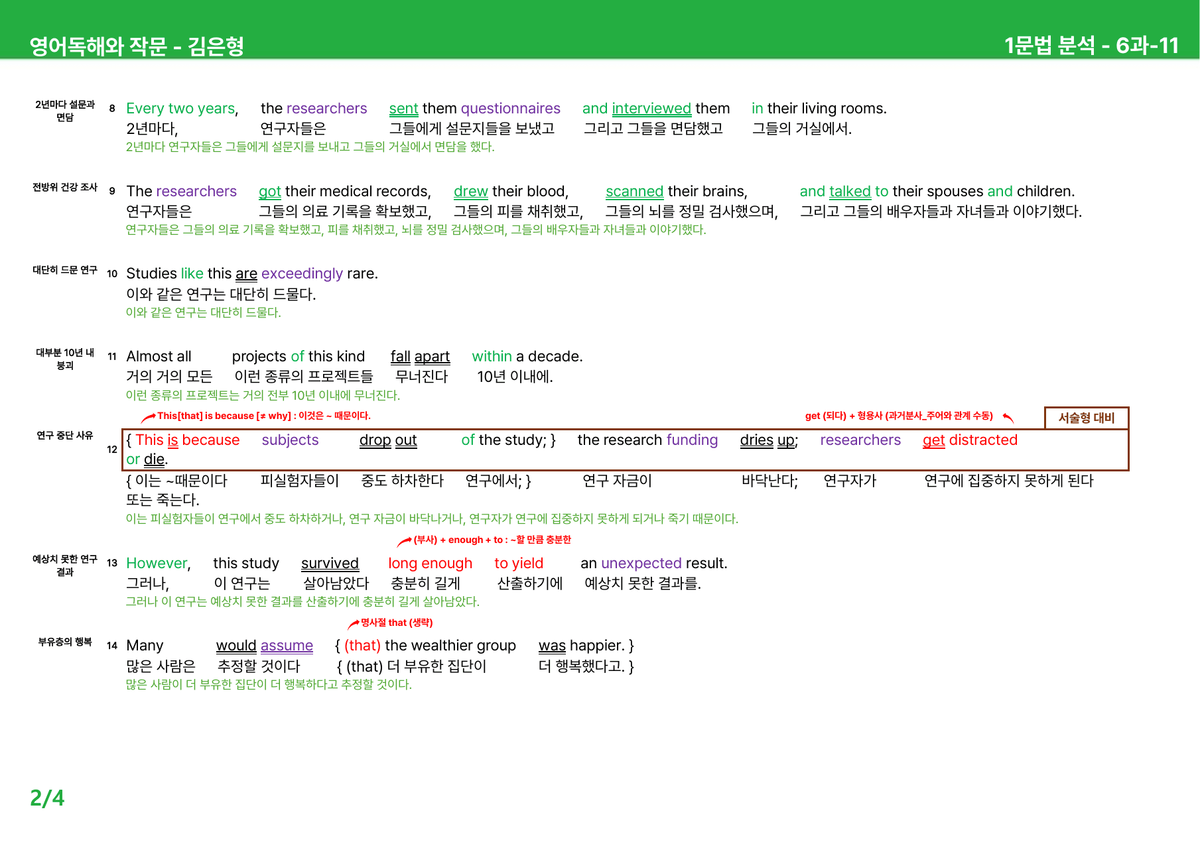
Task: Click the Korean phrase 이런 종류의 프로젝트들
Action: (303, 377)
